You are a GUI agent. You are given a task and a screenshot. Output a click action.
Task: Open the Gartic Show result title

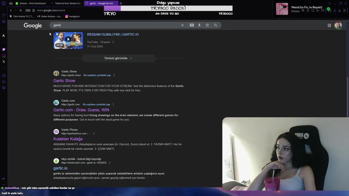(x=64, y=81)
